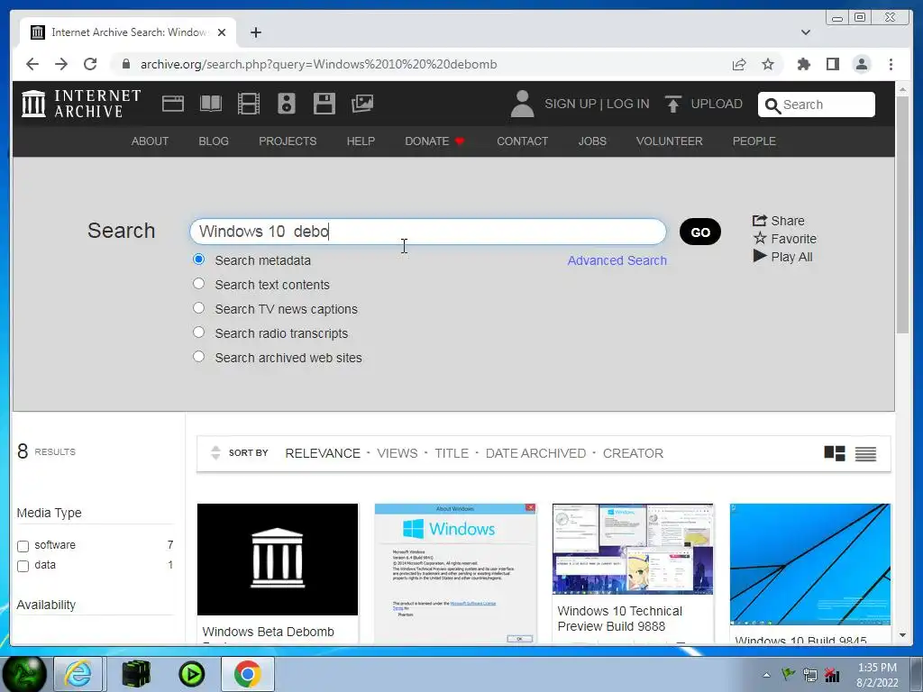Click the upload arrow icon

coord(672,105)
